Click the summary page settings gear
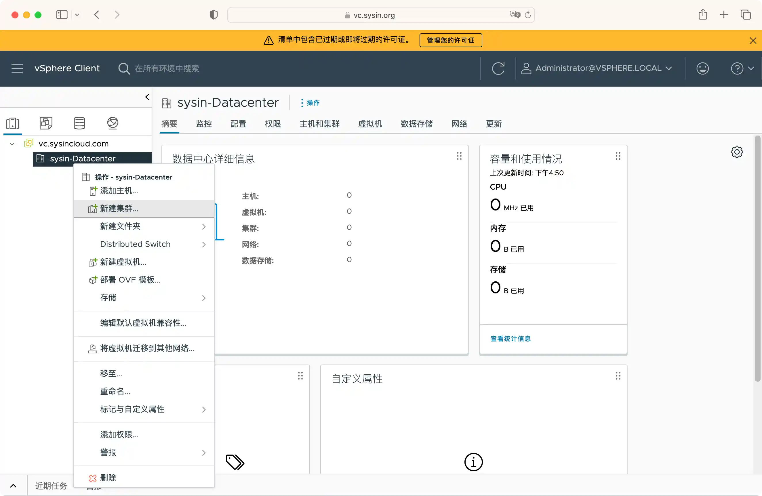 (736, 152)
